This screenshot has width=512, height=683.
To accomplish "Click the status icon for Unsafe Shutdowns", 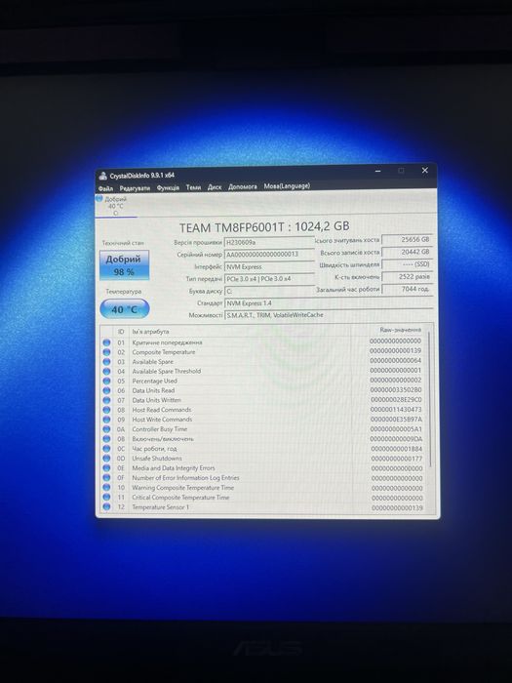I will [x=106, y=459].
